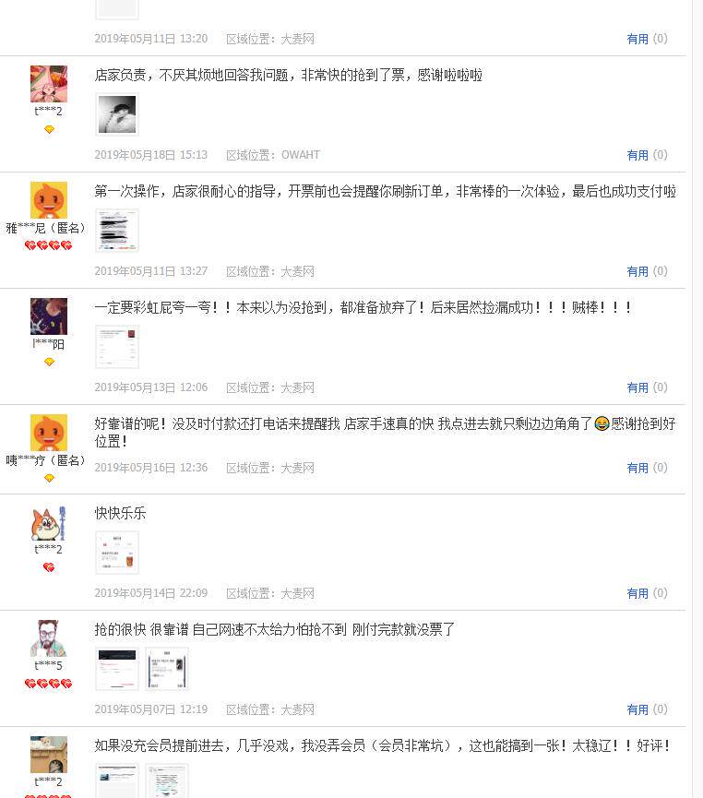
Task: Click the yellow diamond badge under l***阳
Action: [x=49, y=362]
